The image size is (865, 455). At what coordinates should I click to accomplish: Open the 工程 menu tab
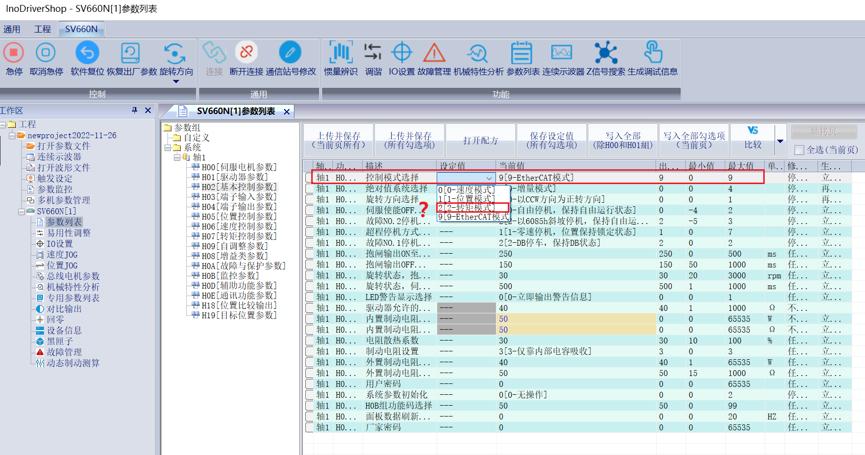[42, 29]
